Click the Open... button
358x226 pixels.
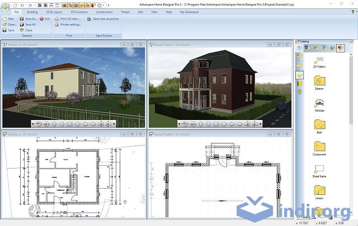click(x=10, y=25)
